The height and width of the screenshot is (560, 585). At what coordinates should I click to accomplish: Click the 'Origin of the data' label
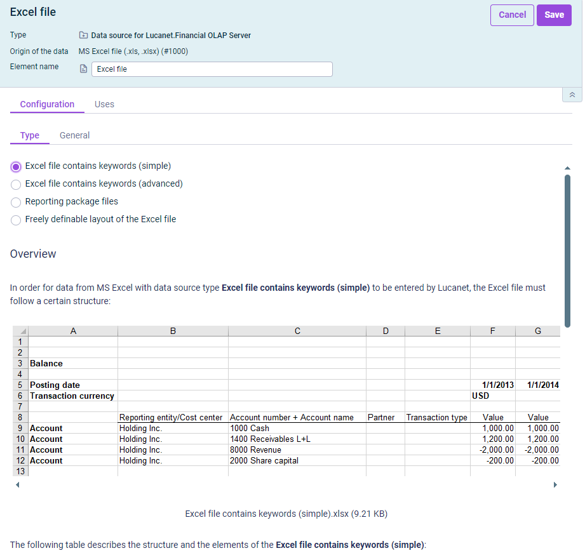click(39, 51)
